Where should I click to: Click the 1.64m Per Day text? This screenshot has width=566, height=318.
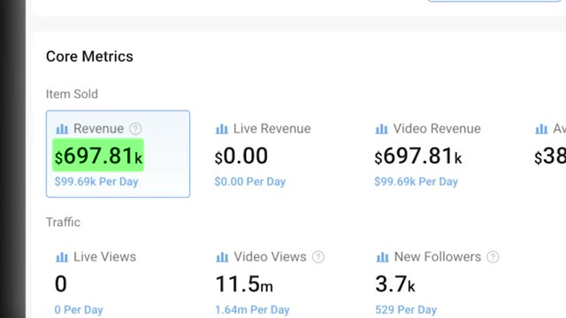pos(252,310)
